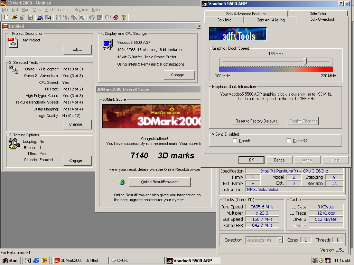Open the Online ResultBrowser button
354x265 pixels.
pos(159,182)
